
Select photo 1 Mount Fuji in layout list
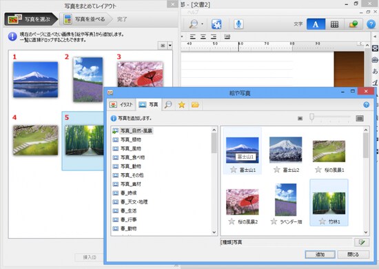point(36,79)
